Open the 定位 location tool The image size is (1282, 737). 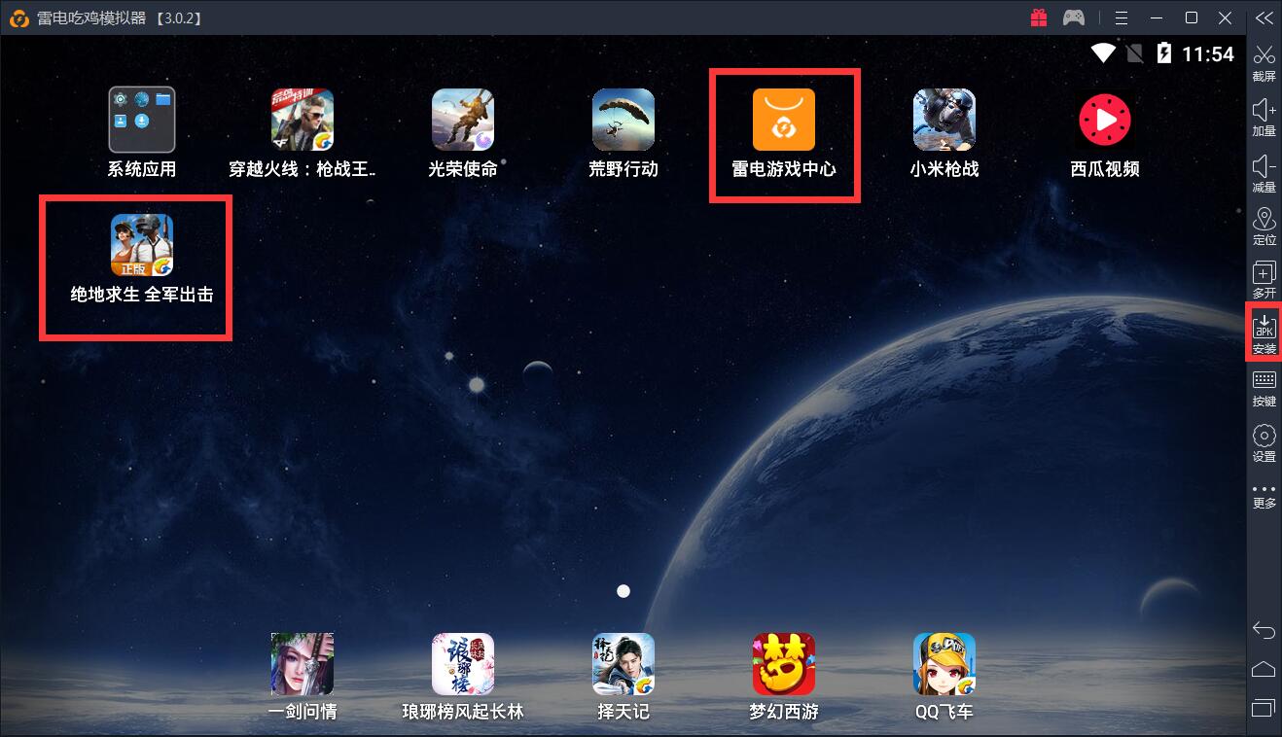(x=1264, y=226)
